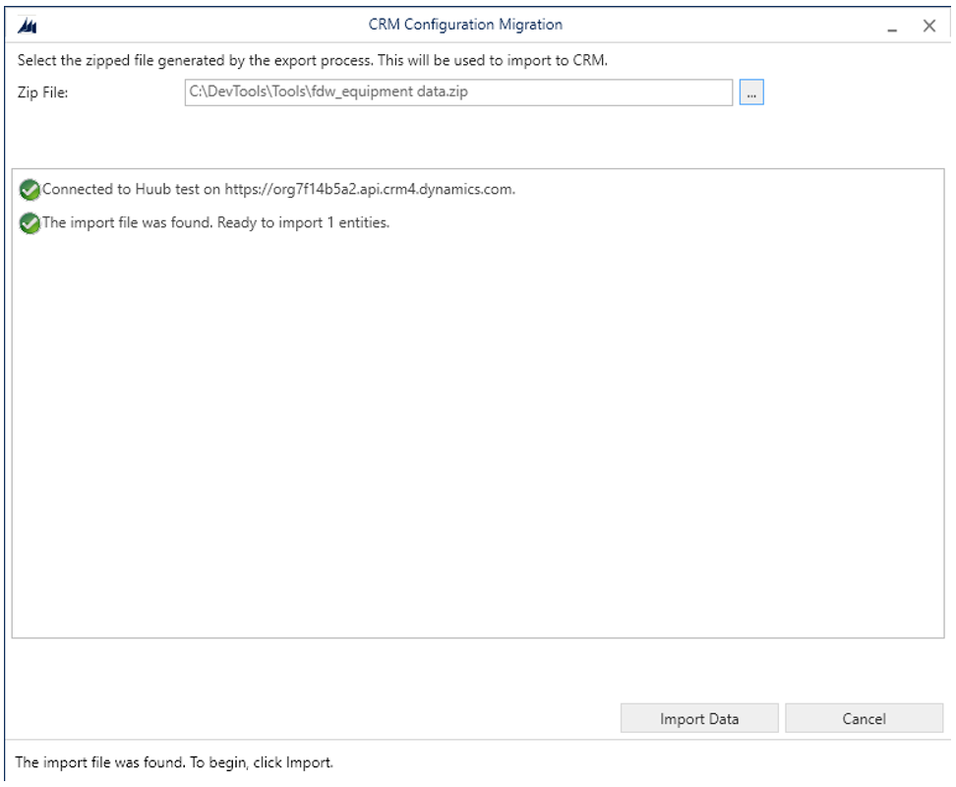Start the import with the Import Data button
This screenshot has width=956, height=787.
coord(698,719)
